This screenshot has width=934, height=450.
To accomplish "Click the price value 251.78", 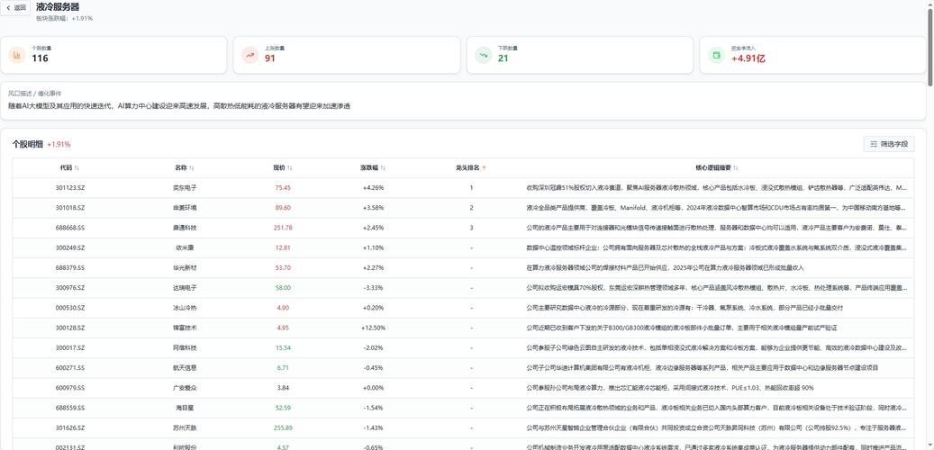I will tap(283, 228).
